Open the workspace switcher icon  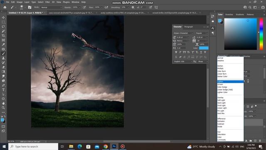[x=255, y=7]
